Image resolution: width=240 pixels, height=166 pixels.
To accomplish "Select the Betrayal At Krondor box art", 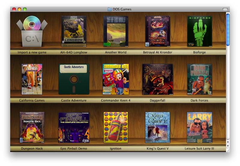I will tap(157, 31).
